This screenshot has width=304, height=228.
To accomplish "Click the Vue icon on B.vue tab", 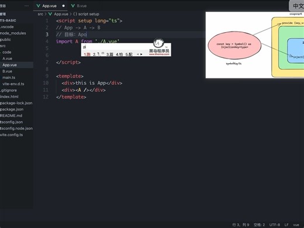I will 73,6.
